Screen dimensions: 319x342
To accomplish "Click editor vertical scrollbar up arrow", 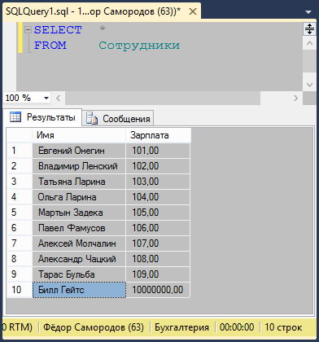I will coord(309,43).
